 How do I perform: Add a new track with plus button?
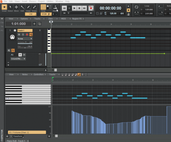34,24
